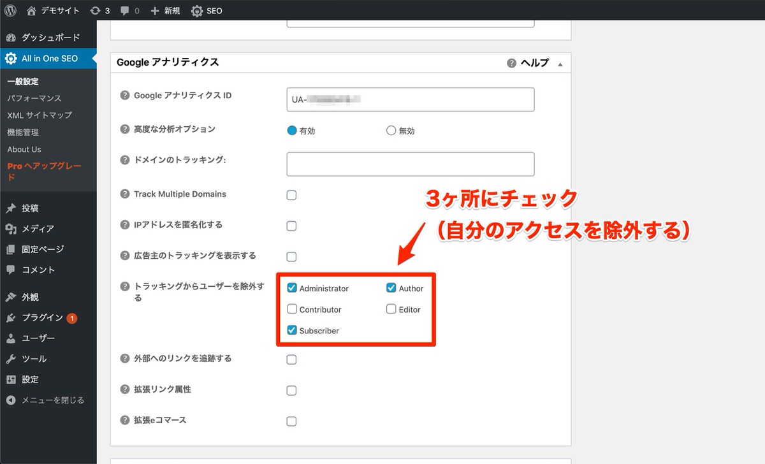Uncheck the Author checkbox
Screen dimensions: 765x464
point(391,288)
